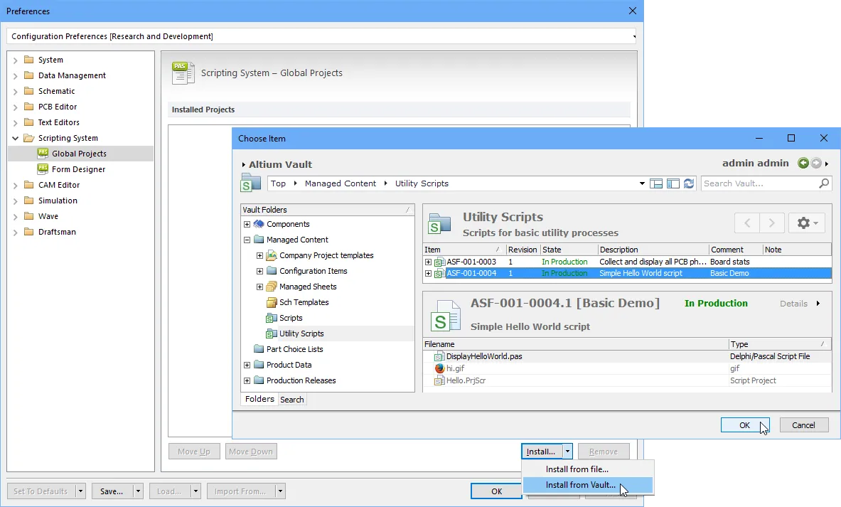Screen dimensions: 841x507
Task: Click the Install... button
Action: click(541, 452)
